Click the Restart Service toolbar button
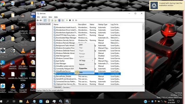This screenshot has width=185, height=104. pyautogui.click(x=76, y=20)
